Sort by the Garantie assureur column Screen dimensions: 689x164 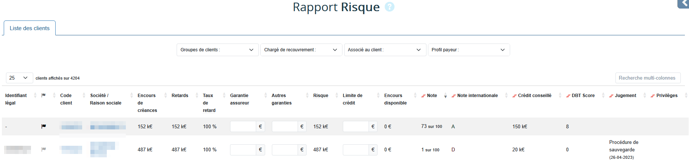pyautogui.click(x=239, y=99)
